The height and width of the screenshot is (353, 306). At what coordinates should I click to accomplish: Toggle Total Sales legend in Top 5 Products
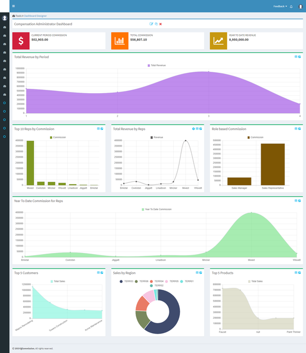(255, 281)
